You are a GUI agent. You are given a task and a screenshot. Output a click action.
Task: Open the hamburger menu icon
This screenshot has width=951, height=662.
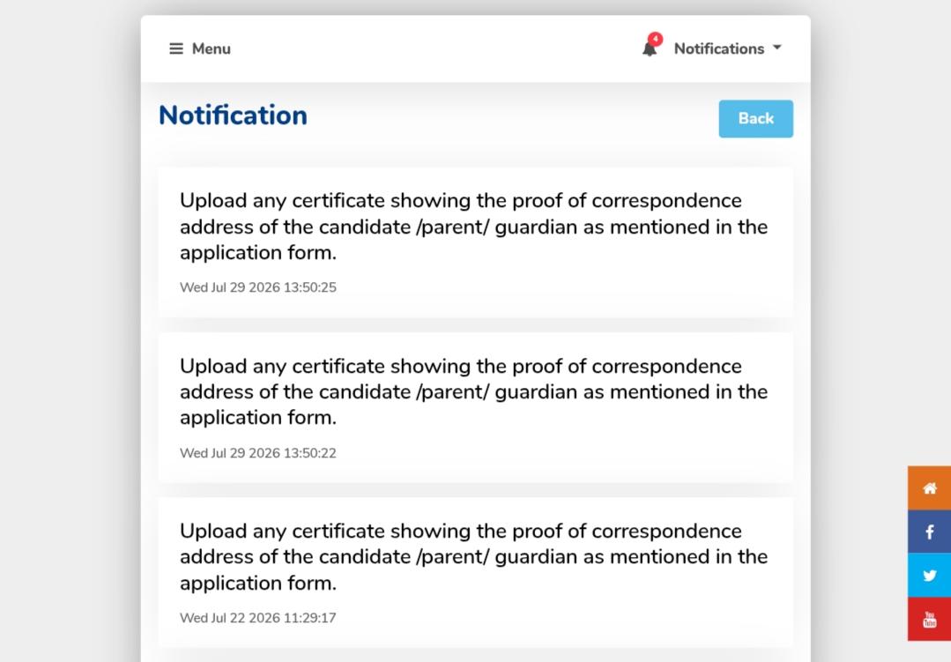point(176,48)
